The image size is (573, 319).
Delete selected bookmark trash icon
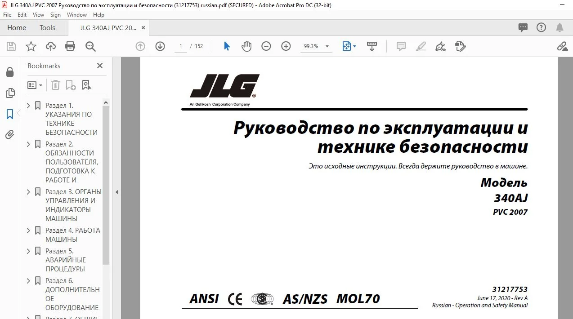tap(55, 85)
